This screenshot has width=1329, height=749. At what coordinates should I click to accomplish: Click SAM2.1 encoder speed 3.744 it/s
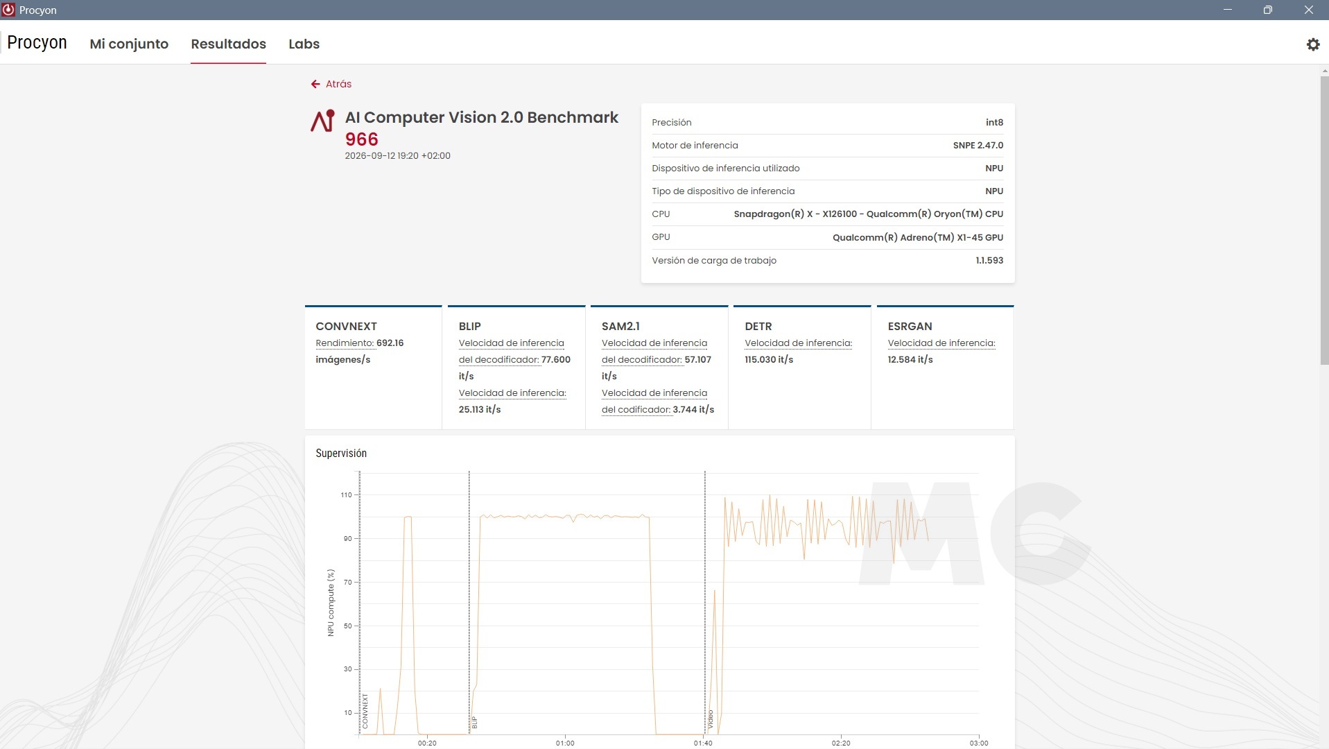pos(693,410)
